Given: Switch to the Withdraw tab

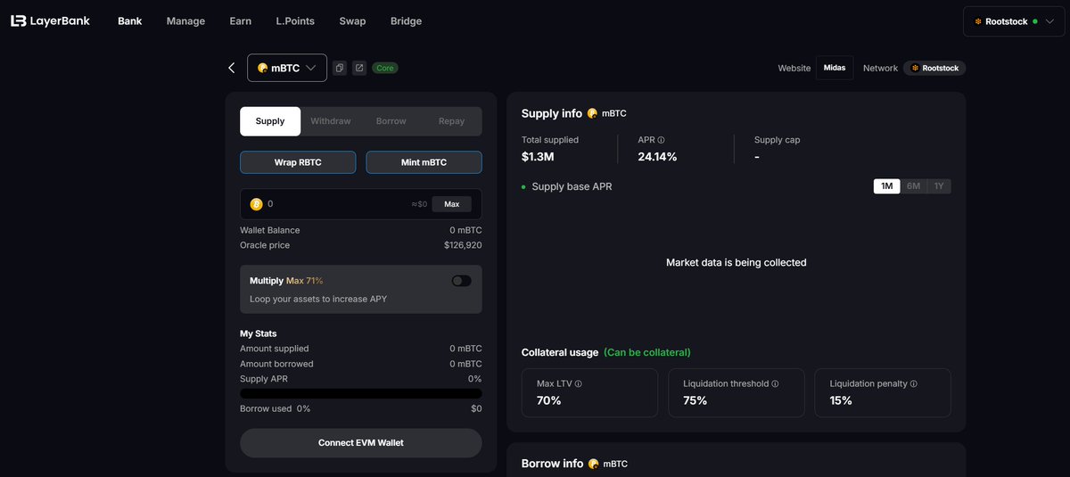Looking at the screenshot, I should pos(331,121).
